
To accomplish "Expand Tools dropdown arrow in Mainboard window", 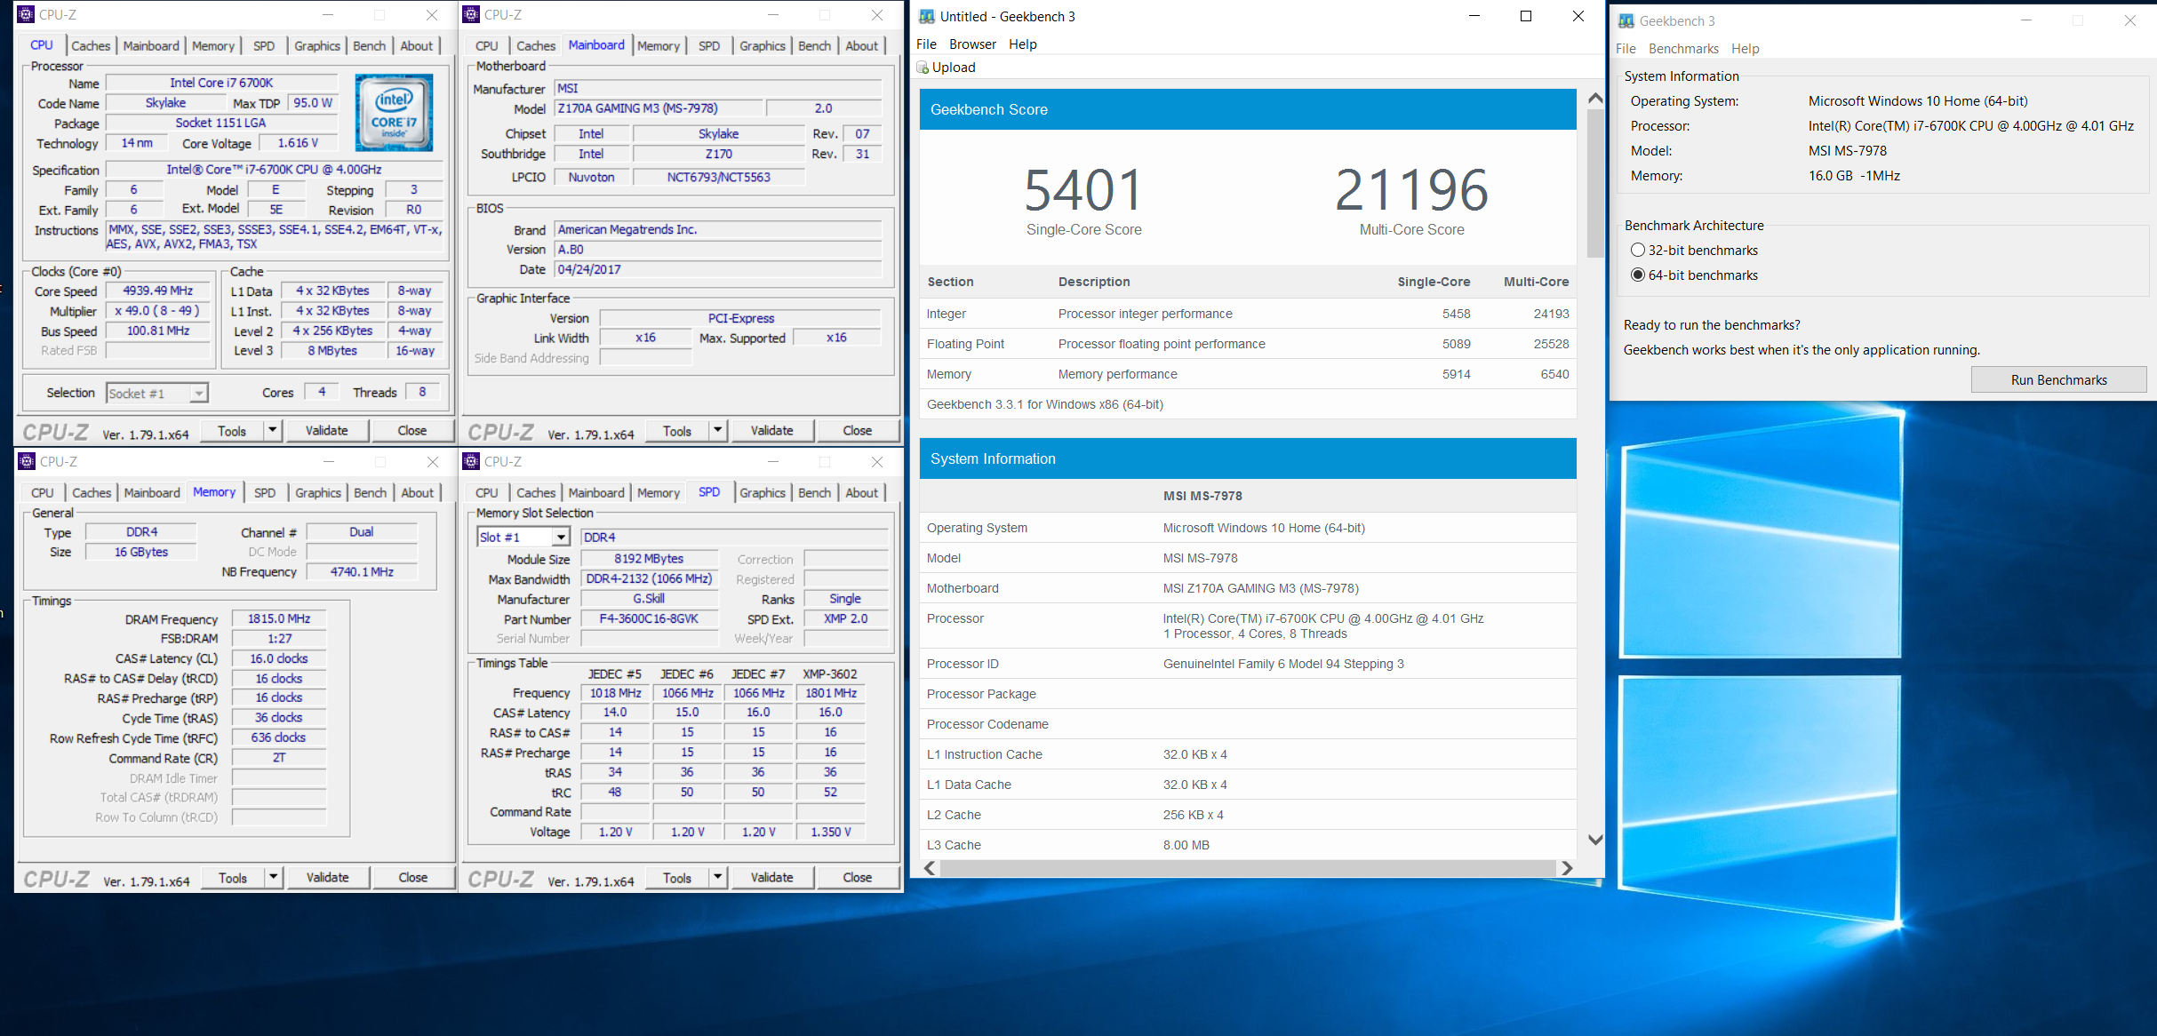I will 718,431.
